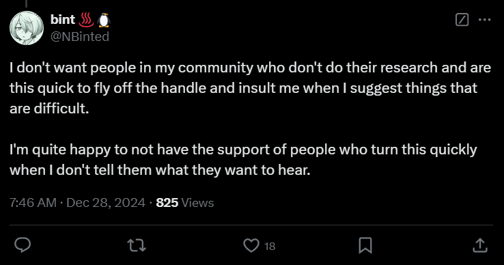Click the 18 likes count
Image resolution: width=504 pixels, height=265 pixels.
point(270,247)
